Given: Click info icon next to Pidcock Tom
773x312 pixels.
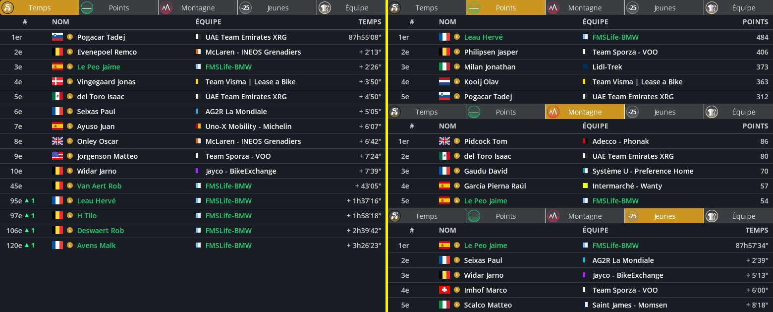Looking at the screenshot, I should point(457,141).
